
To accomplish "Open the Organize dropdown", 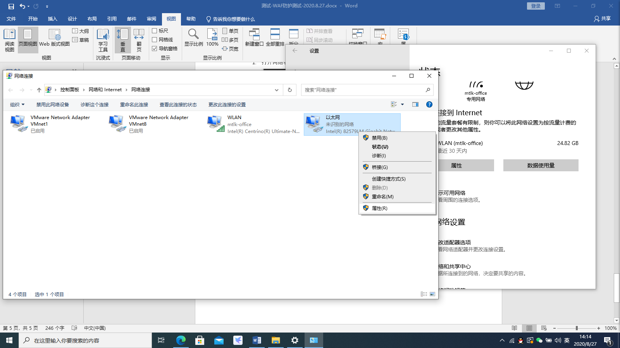I will click(x=17, y=105).
